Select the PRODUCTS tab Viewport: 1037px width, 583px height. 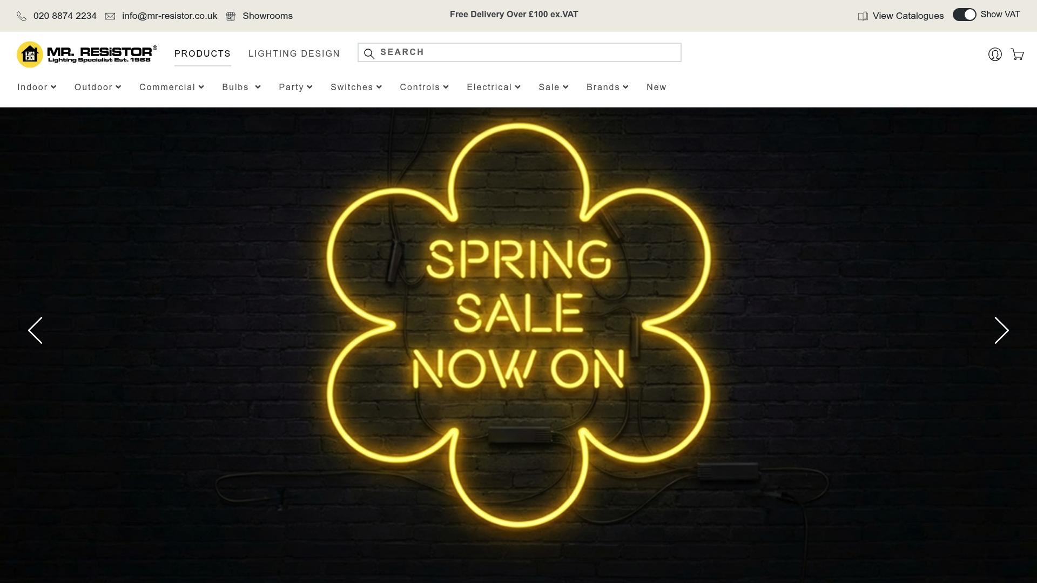point(202,53)
